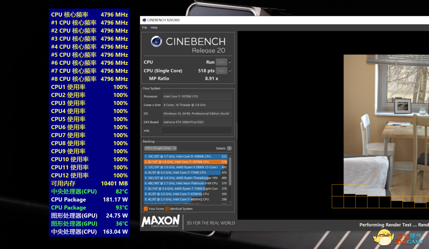Click the 图形处理器(GPU) 24.75 W overlay row
This screenshot has height=249, width=429.
coord(89,215)
